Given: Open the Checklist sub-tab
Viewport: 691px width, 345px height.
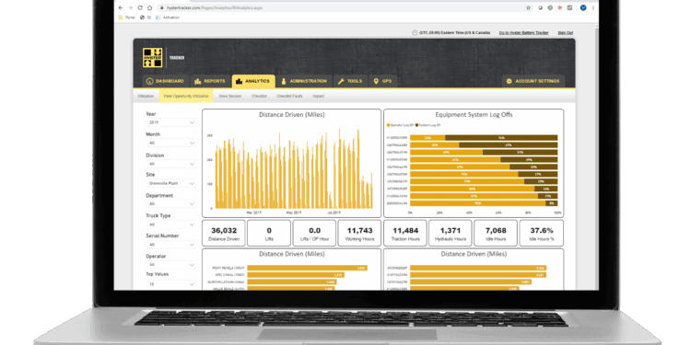Looking at the screenshot, I should coord(259,96).
